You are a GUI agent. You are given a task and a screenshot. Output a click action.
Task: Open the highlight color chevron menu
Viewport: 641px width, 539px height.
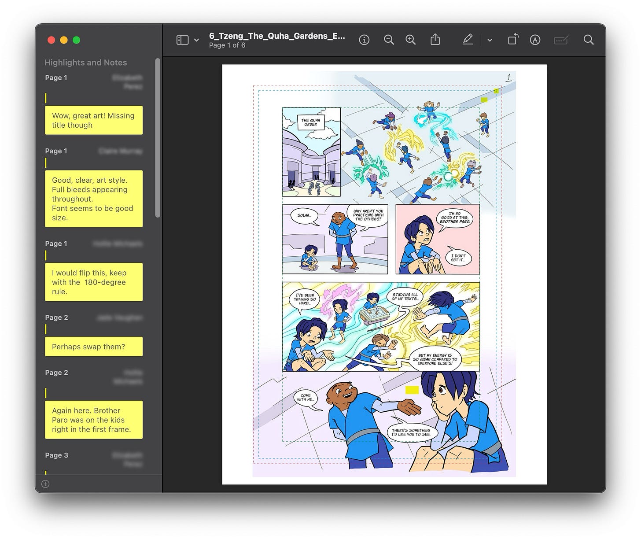tap(490, 40)
